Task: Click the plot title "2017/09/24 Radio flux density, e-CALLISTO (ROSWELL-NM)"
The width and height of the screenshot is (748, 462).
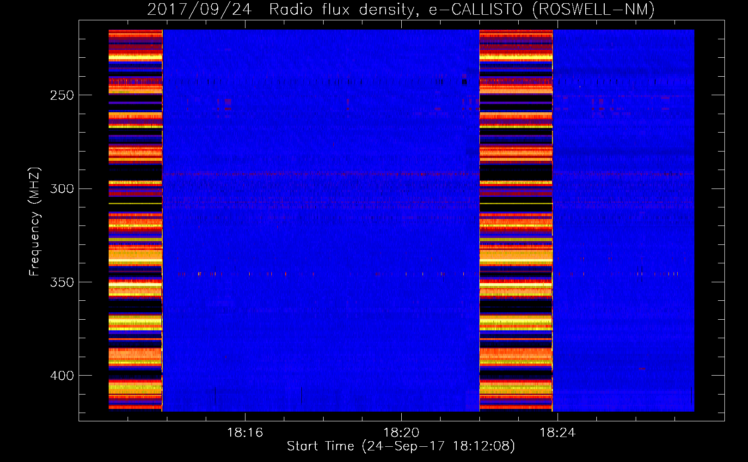Action: [401, 9]
